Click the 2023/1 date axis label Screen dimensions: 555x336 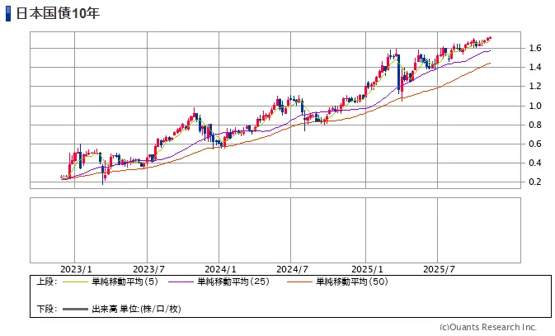pyautogui.click(x=77, y=268)
